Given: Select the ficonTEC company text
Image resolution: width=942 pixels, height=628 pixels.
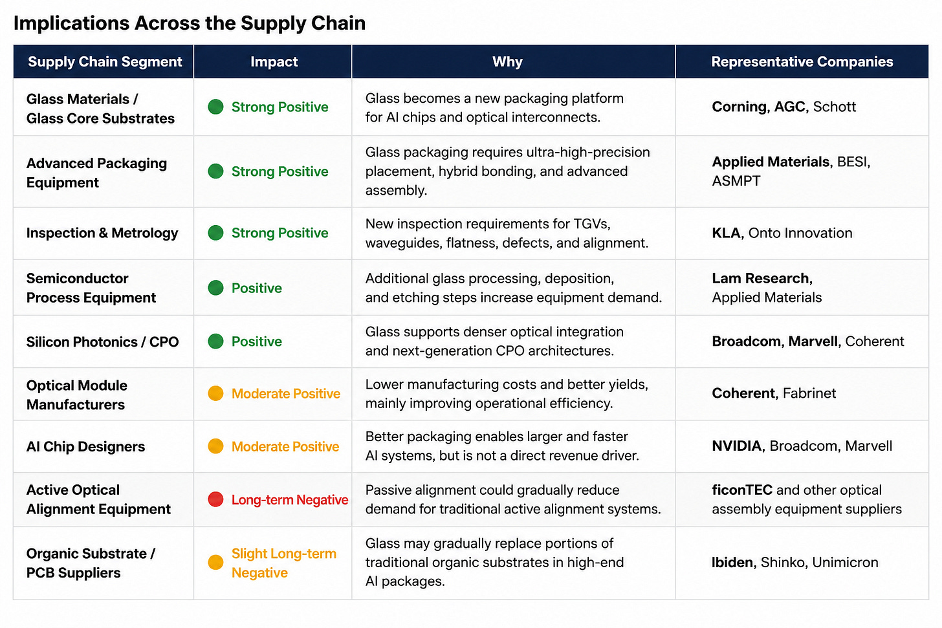Looking at the screenshot, I should [x=742, y=490].
